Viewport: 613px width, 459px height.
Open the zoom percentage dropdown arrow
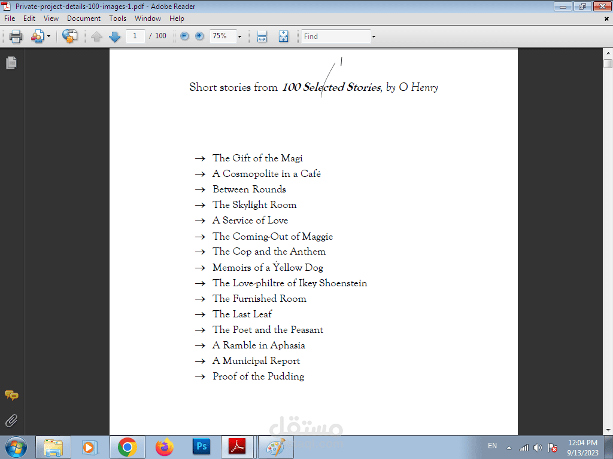(239, 36)
